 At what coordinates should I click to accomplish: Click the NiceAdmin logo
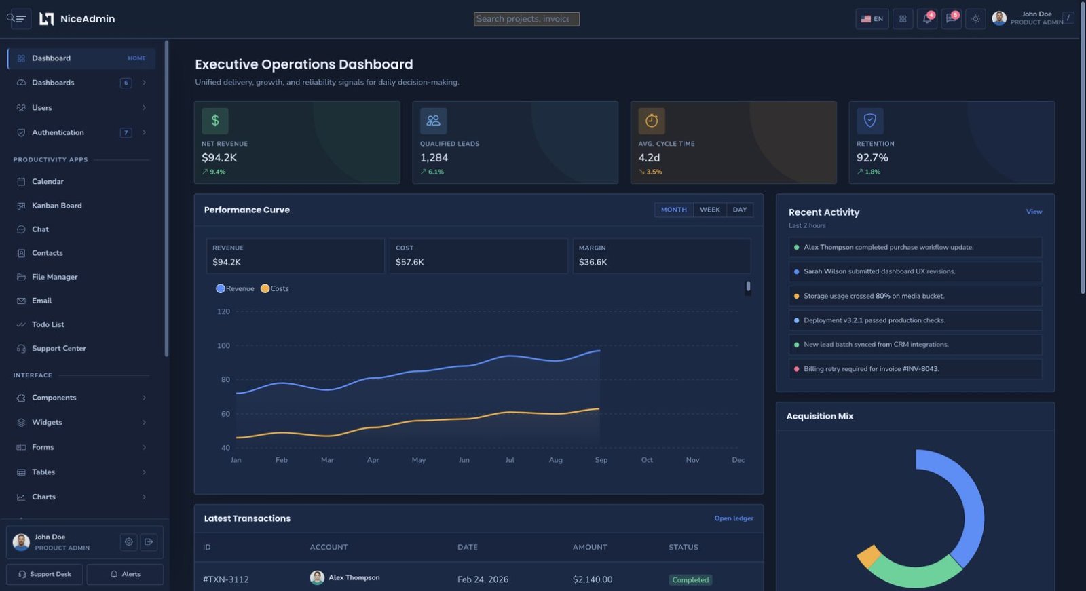77,19
